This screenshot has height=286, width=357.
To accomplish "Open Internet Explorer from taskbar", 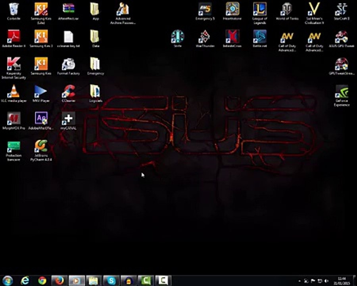I will point(25,280).
